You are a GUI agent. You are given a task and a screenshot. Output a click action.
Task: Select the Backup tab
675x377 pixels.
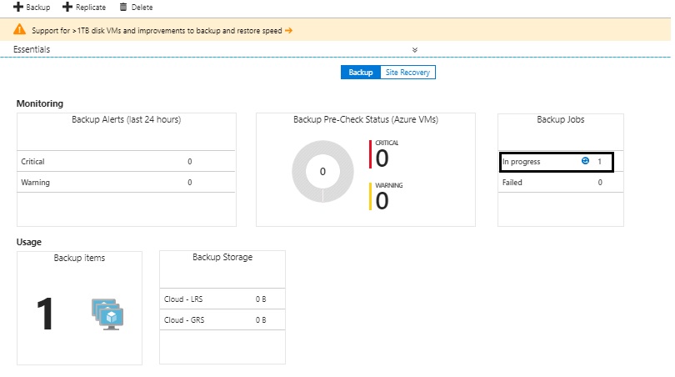[x=360, y=73]
